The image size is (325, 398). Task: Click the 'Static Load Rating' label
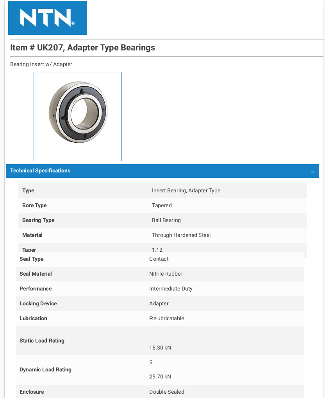pyautogui.click(x=42, y=341)
